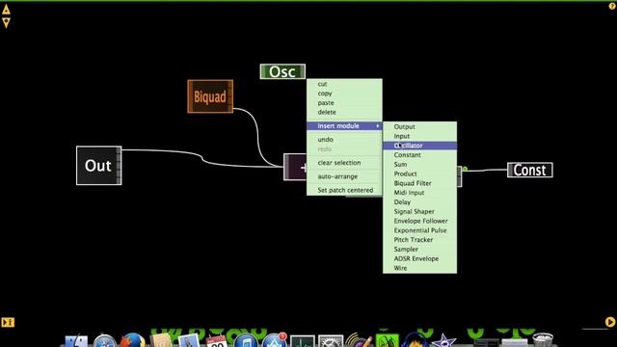Viewport: 617px width, 347px height.
Task: Select the Out module block
Action: pos(98,166)
